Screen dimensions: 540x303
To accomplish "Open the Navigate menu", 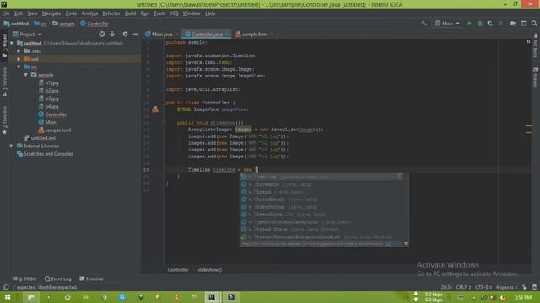I will pyautogui.click(x=51, y=13).
